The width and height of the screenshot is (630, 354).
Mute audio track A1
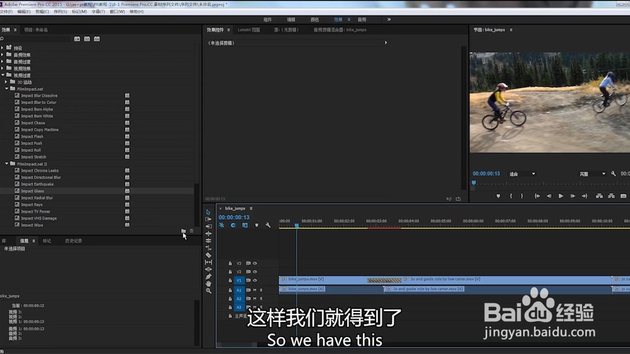coord(255,290)
